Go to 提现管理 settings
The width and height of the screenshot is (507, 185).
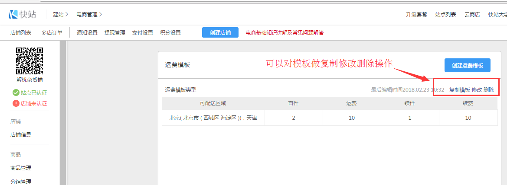115,32
